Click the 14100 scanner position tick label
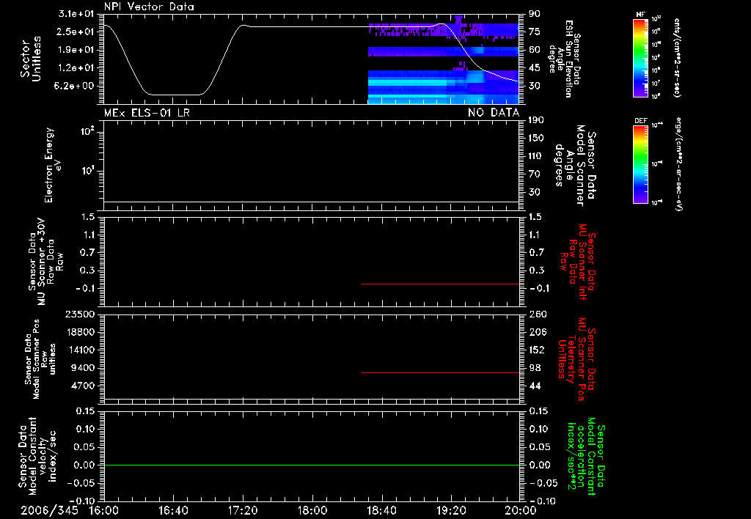The image size is (751, 519). point(81,350)
